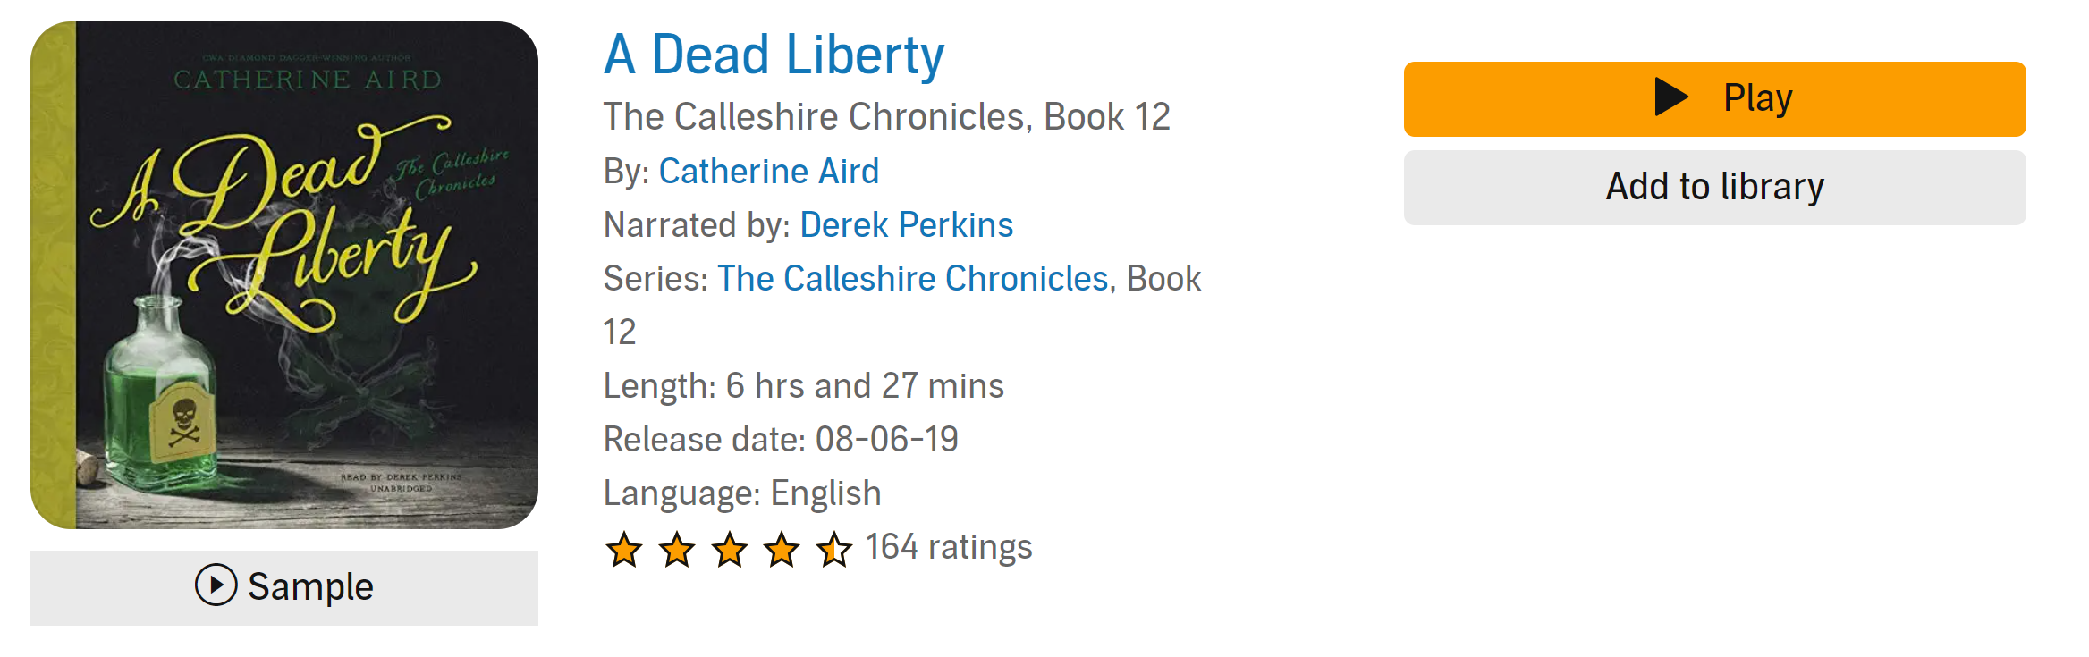Open the A Dead Liberty cover image

284,275
